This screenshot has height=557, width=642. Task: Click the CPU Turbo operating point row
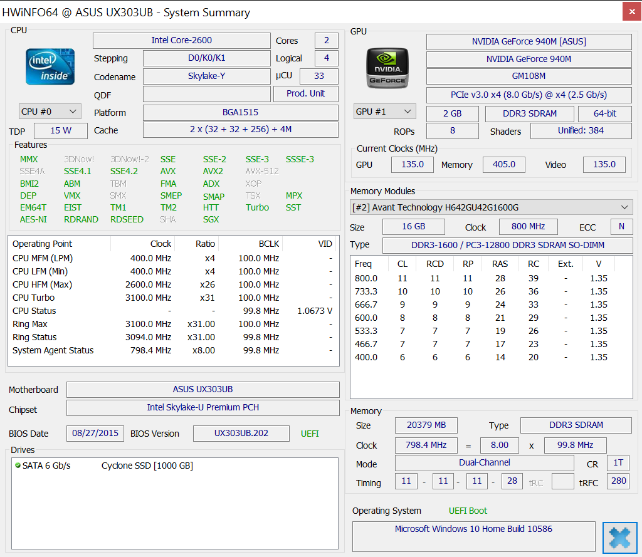click(174, 298)
